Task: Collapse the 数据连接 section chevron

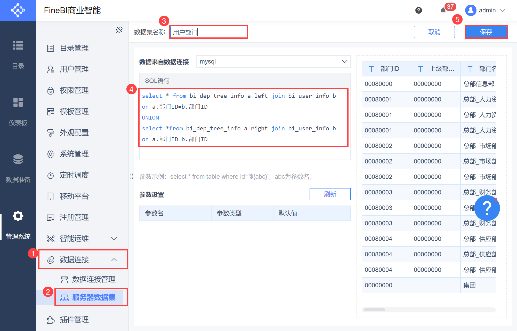Action: point(114,260)
